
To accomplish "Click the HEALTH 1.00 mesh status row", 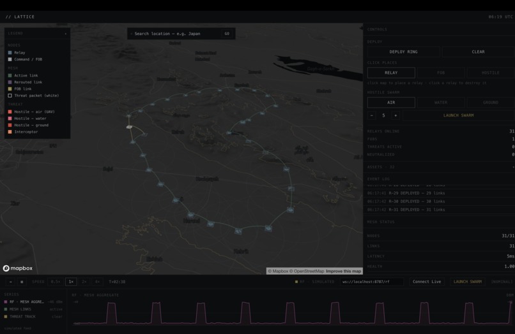I will pos(441,266).
